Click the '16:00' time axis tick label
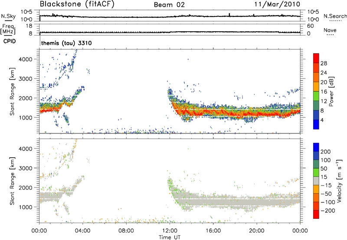The height and width of the screenshot is (240, 347). coord(213,231)
